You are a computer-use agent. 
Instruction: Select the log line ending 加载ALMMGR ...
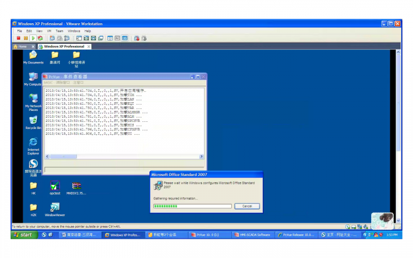(97, 112)
